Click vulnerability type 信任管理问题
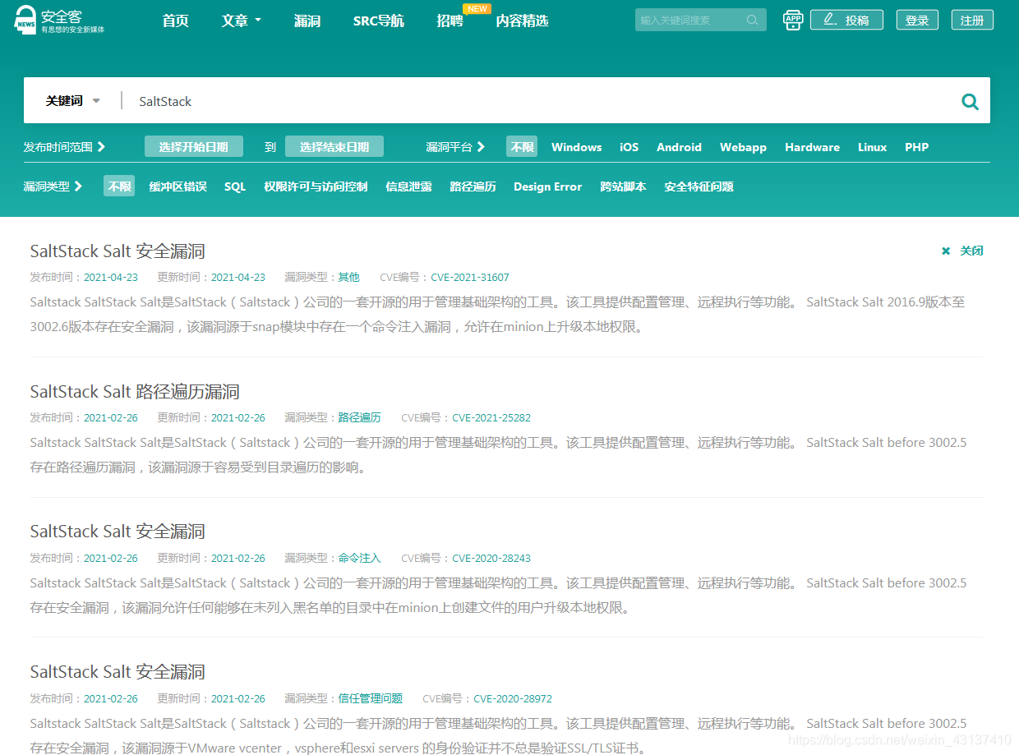Image resolution: width=1019 pixels, height=755 pixels. point(371,699)
